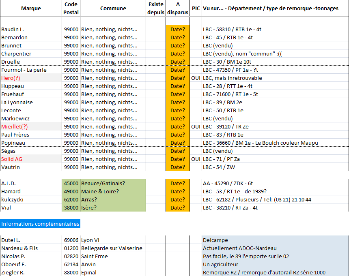
Task: Select the Saint Erme commune cell
Action: (113, 257)
